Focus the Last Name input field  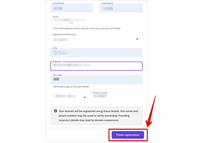click(x=121, y=8)
